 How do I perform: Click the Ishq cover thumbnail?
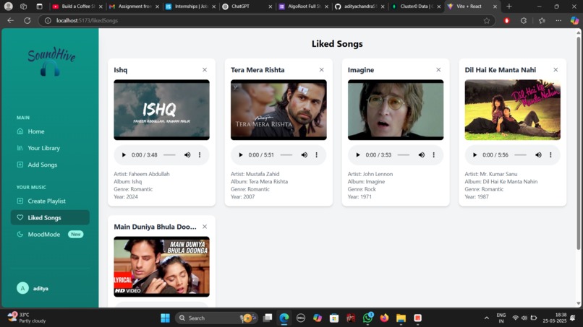pyautogui.click(x=162, y=110)
